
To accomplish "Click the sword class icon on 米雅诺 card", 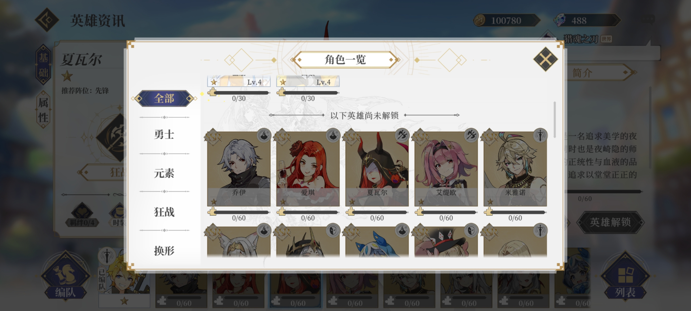I will [x=540, y=135].
